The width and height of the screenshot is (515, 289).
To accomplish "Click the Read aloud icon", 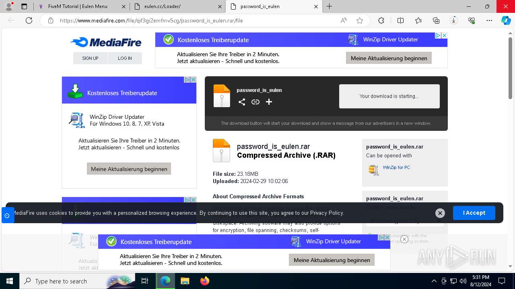I will 344,20.
